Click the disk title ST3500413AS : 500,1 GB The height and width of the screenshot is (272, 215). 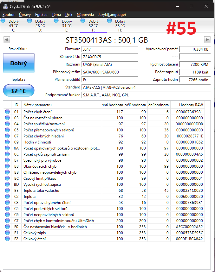coord(107,40)
